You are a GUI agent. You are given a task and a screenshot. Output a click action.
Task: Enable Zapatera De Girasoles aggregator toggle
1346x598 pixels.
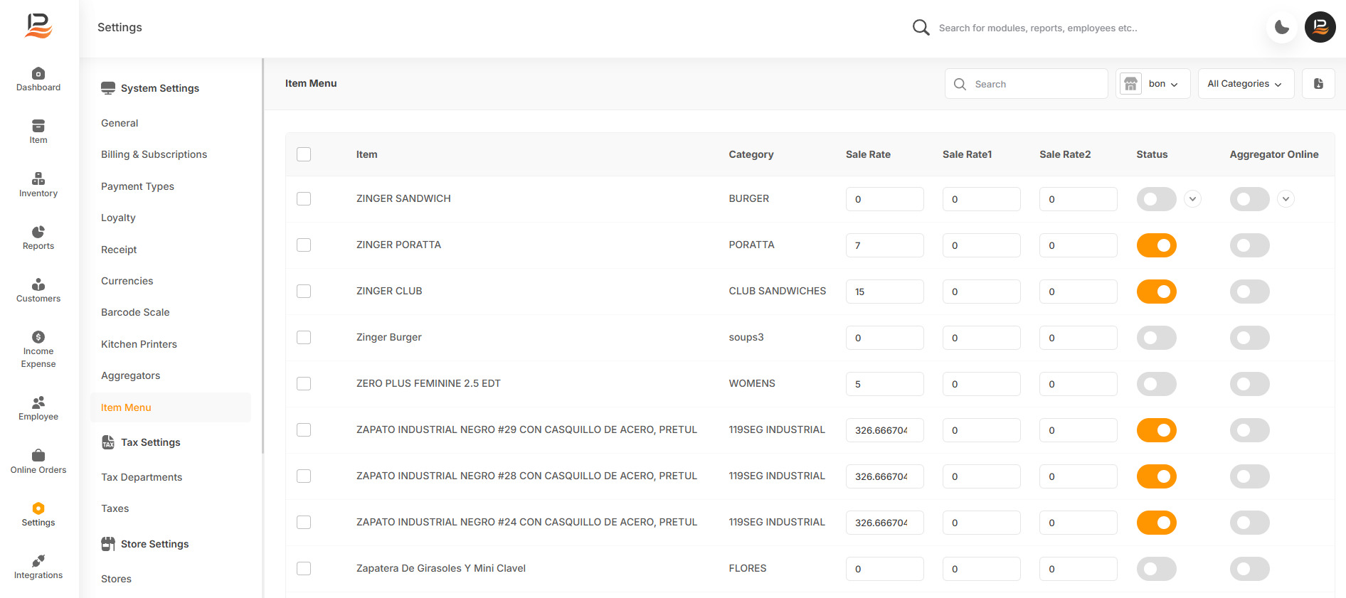[x=1250, y=569]
